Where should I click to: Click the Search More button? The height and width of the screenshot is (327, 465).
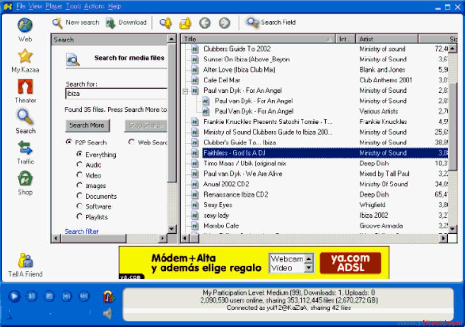point(87,125)
